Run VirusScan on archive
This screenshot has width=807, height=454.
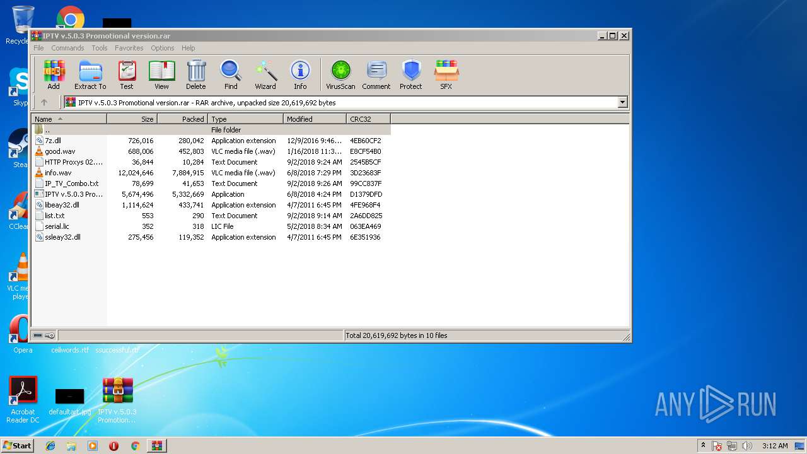click(340, 75)
